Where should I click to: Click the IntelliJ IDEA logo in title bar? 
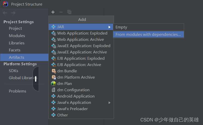[6, 4]
